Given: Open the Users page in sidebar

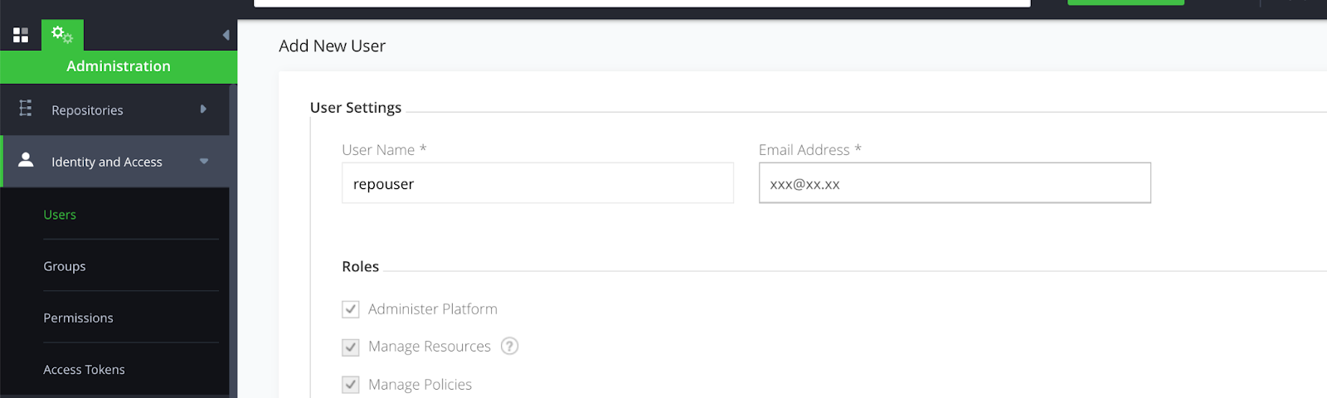Looking at the screenshot, I should pos(60,215).
